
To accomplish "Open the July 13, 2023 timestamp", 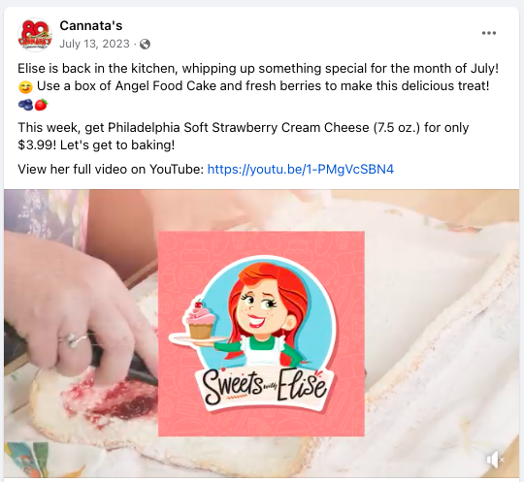I will pyautogui.click(x=94, y=44).
